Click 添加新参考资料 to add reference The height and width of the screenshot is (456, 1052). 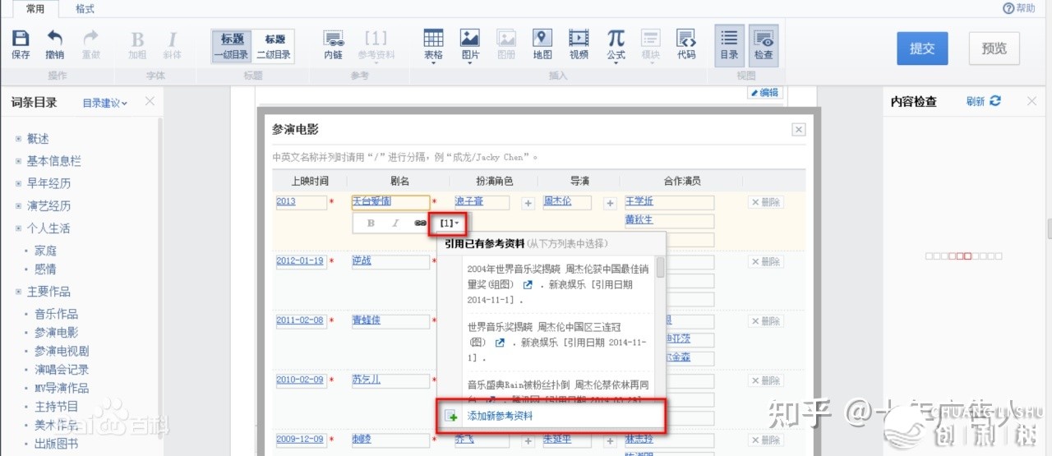point(500,416)
